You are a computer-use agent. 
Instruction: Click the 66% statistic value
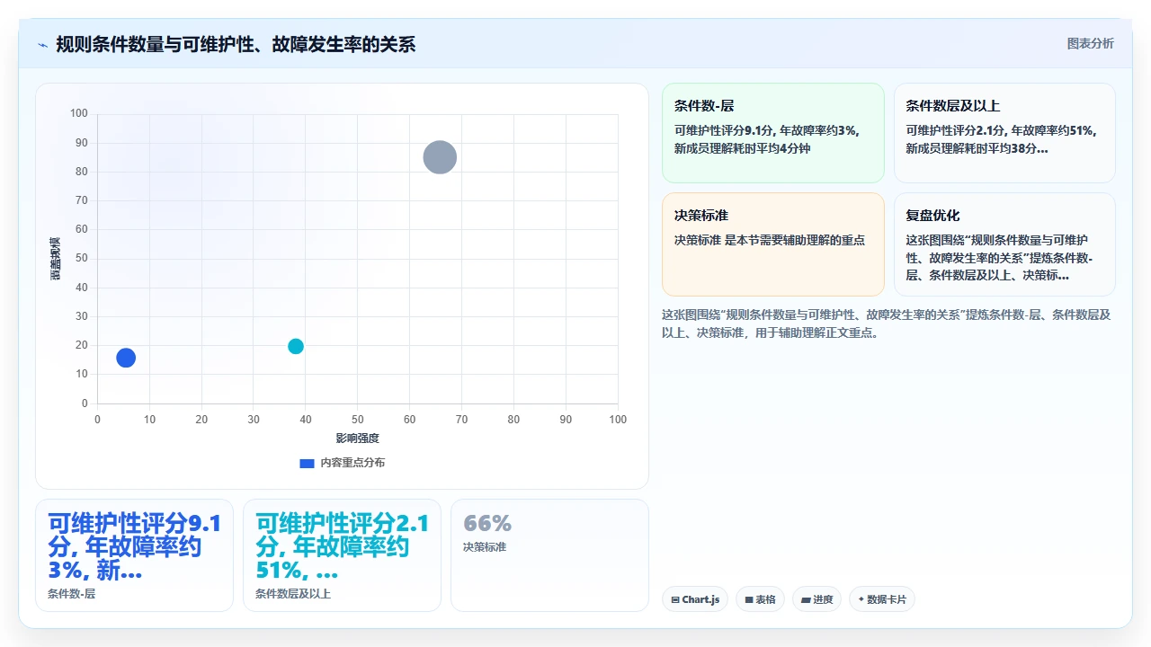tap(487, 523)
